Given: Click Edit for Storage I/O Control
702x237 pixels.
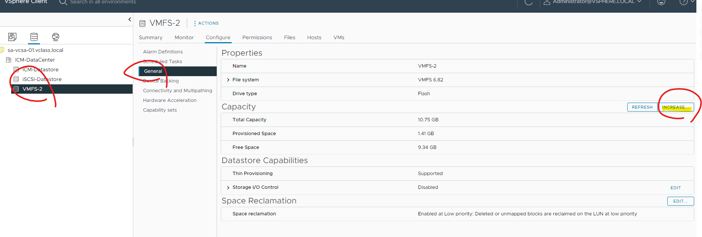Looking at the screenshot, I should [x=675, y=188].
